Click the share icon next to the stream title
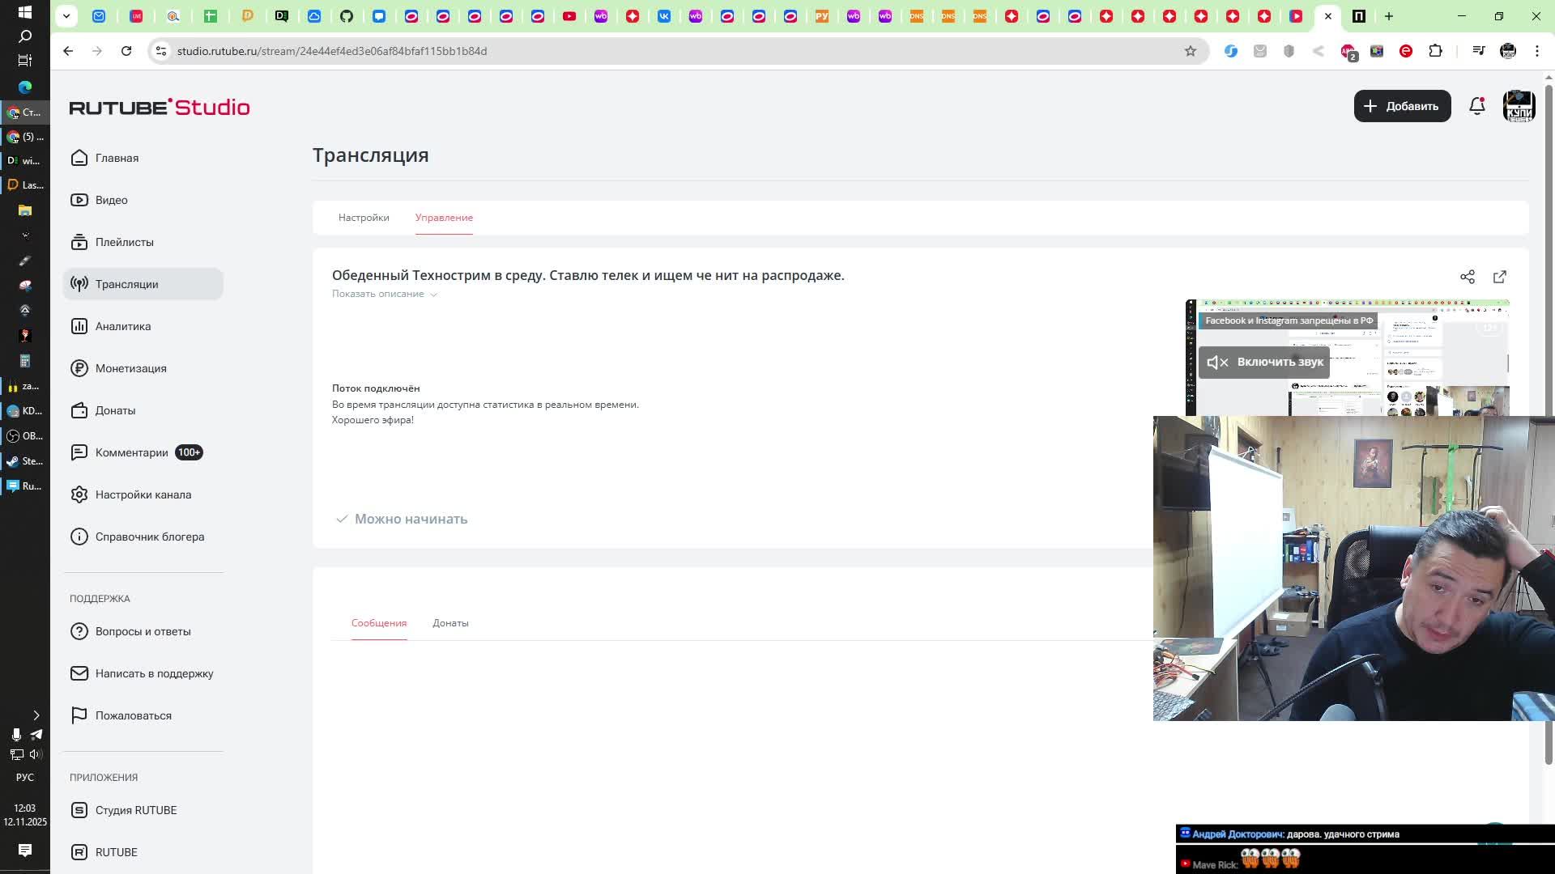This screenshot has width=1555, height=874. (x=1467, y=277)
